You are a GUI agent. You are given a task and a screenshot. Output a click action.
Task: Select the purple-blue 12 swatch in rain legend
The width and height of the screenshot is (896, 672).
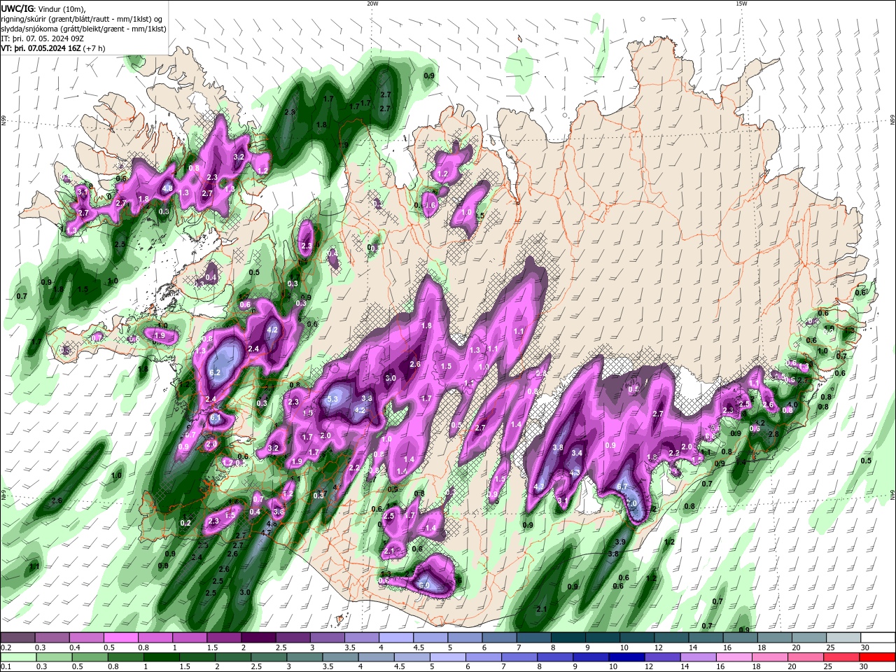point(663,657)
